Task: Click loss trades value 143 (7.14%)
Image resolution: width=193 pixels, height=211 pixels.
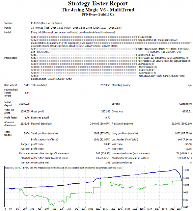Action: click(x=185, y=139)
